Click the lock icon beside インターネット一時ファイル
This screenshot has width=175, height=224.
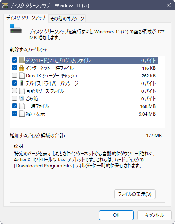[22, 68]
